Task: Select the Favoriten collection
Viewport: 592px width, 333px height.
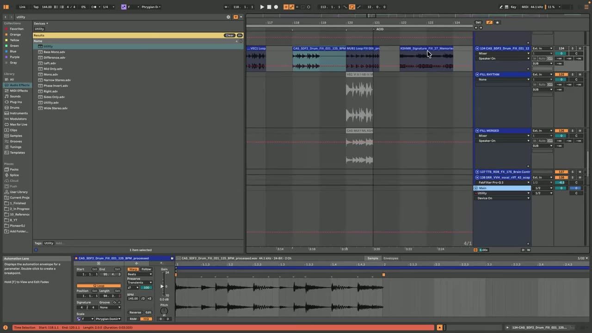Action: (x=17, y=29)
